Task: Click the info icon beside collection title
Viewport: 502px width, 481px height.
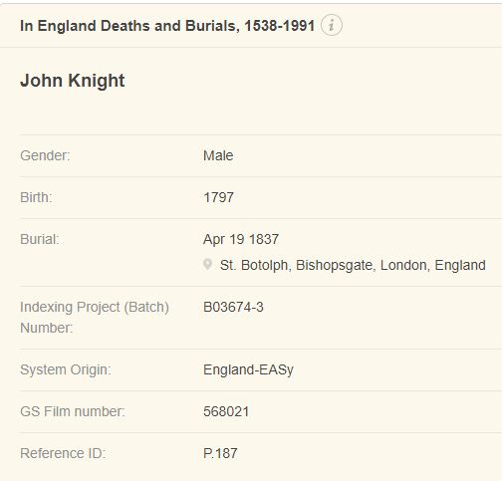Action: tap(332, 25)
